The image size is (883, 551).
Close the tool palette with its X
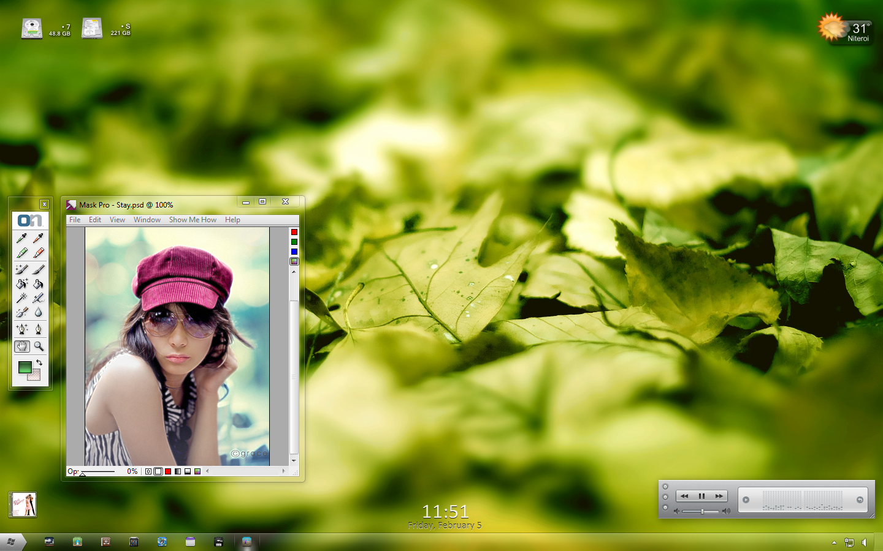point(44,204)
